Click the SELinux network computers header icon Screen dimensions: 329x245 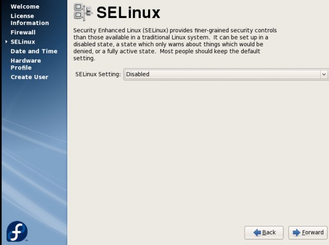(83, 12)
